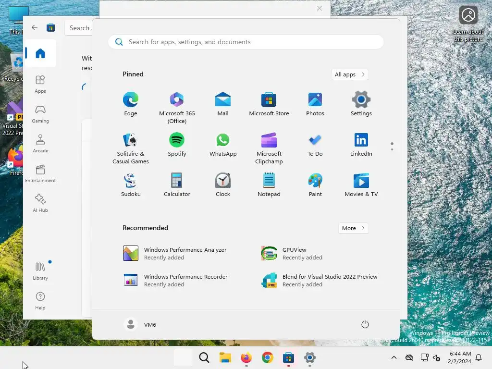
Task: Go to next pinned apps page dot
Action: (x=392, y=149)
